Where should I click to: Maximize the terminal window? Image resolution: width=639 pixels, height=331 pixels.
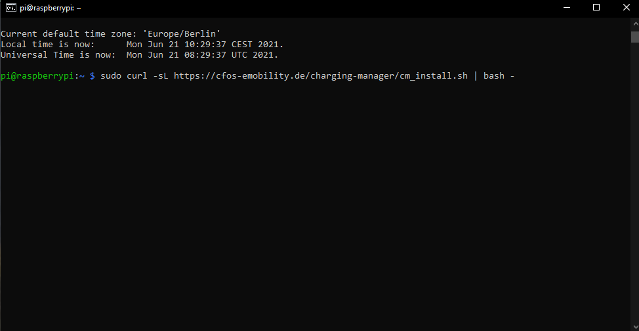click(x=596, y=7)
